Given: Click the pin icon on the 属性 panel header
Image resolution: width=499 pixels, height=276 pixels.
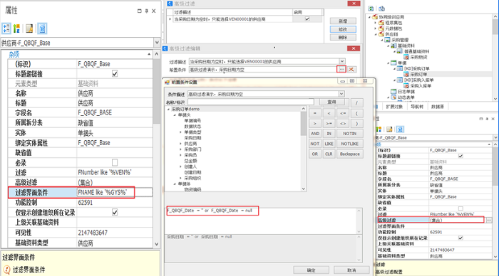Looking at the screenshot, I should tap(146, 11).
